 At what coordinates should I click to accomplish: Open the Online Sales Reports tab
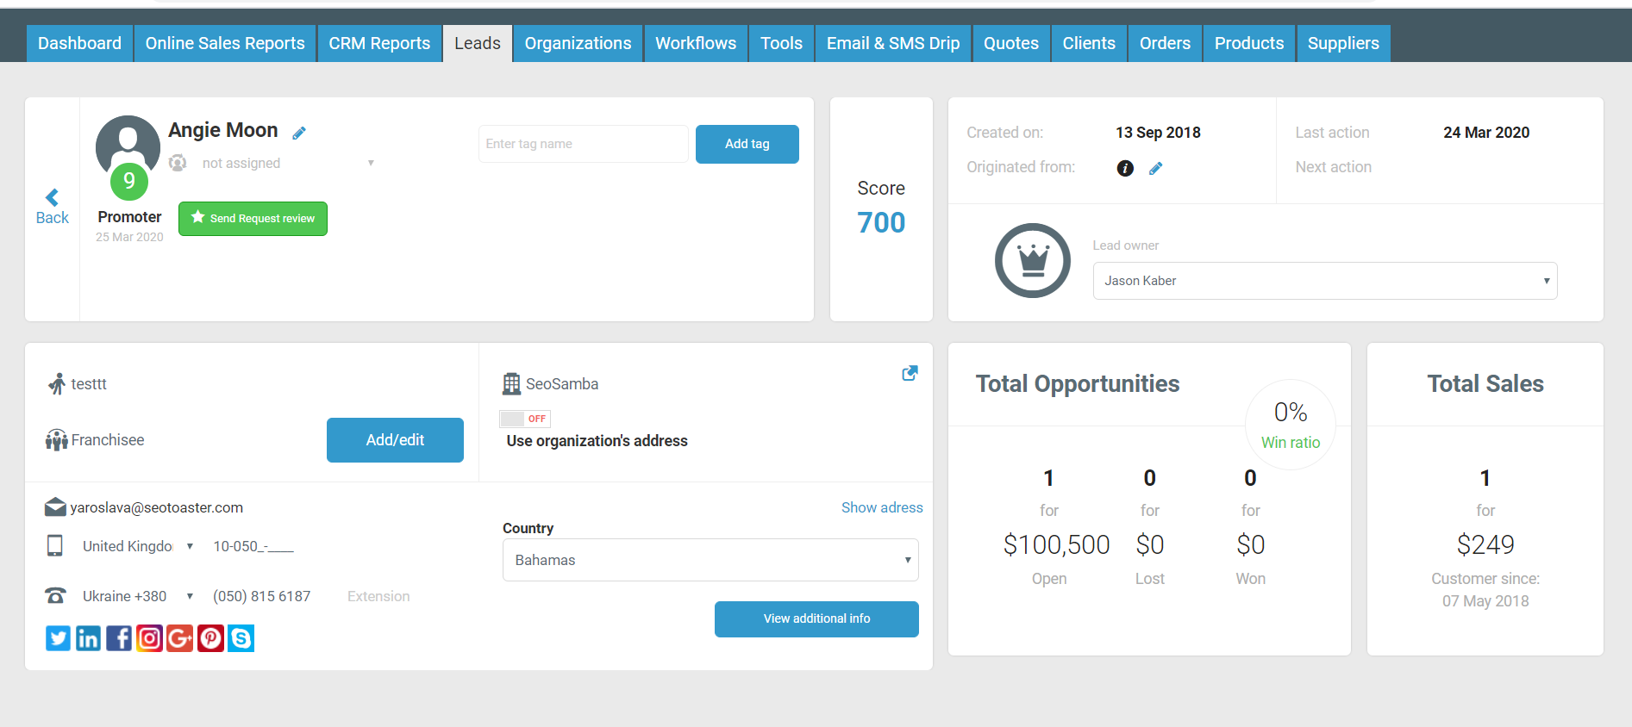225,43
